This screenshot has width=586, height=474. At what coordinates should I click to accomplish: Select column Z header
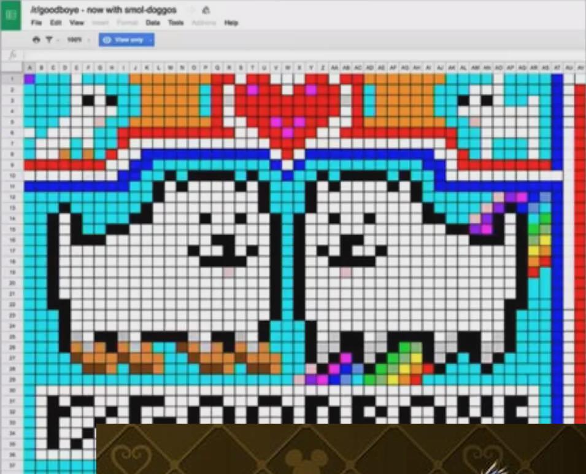point(323,68)
